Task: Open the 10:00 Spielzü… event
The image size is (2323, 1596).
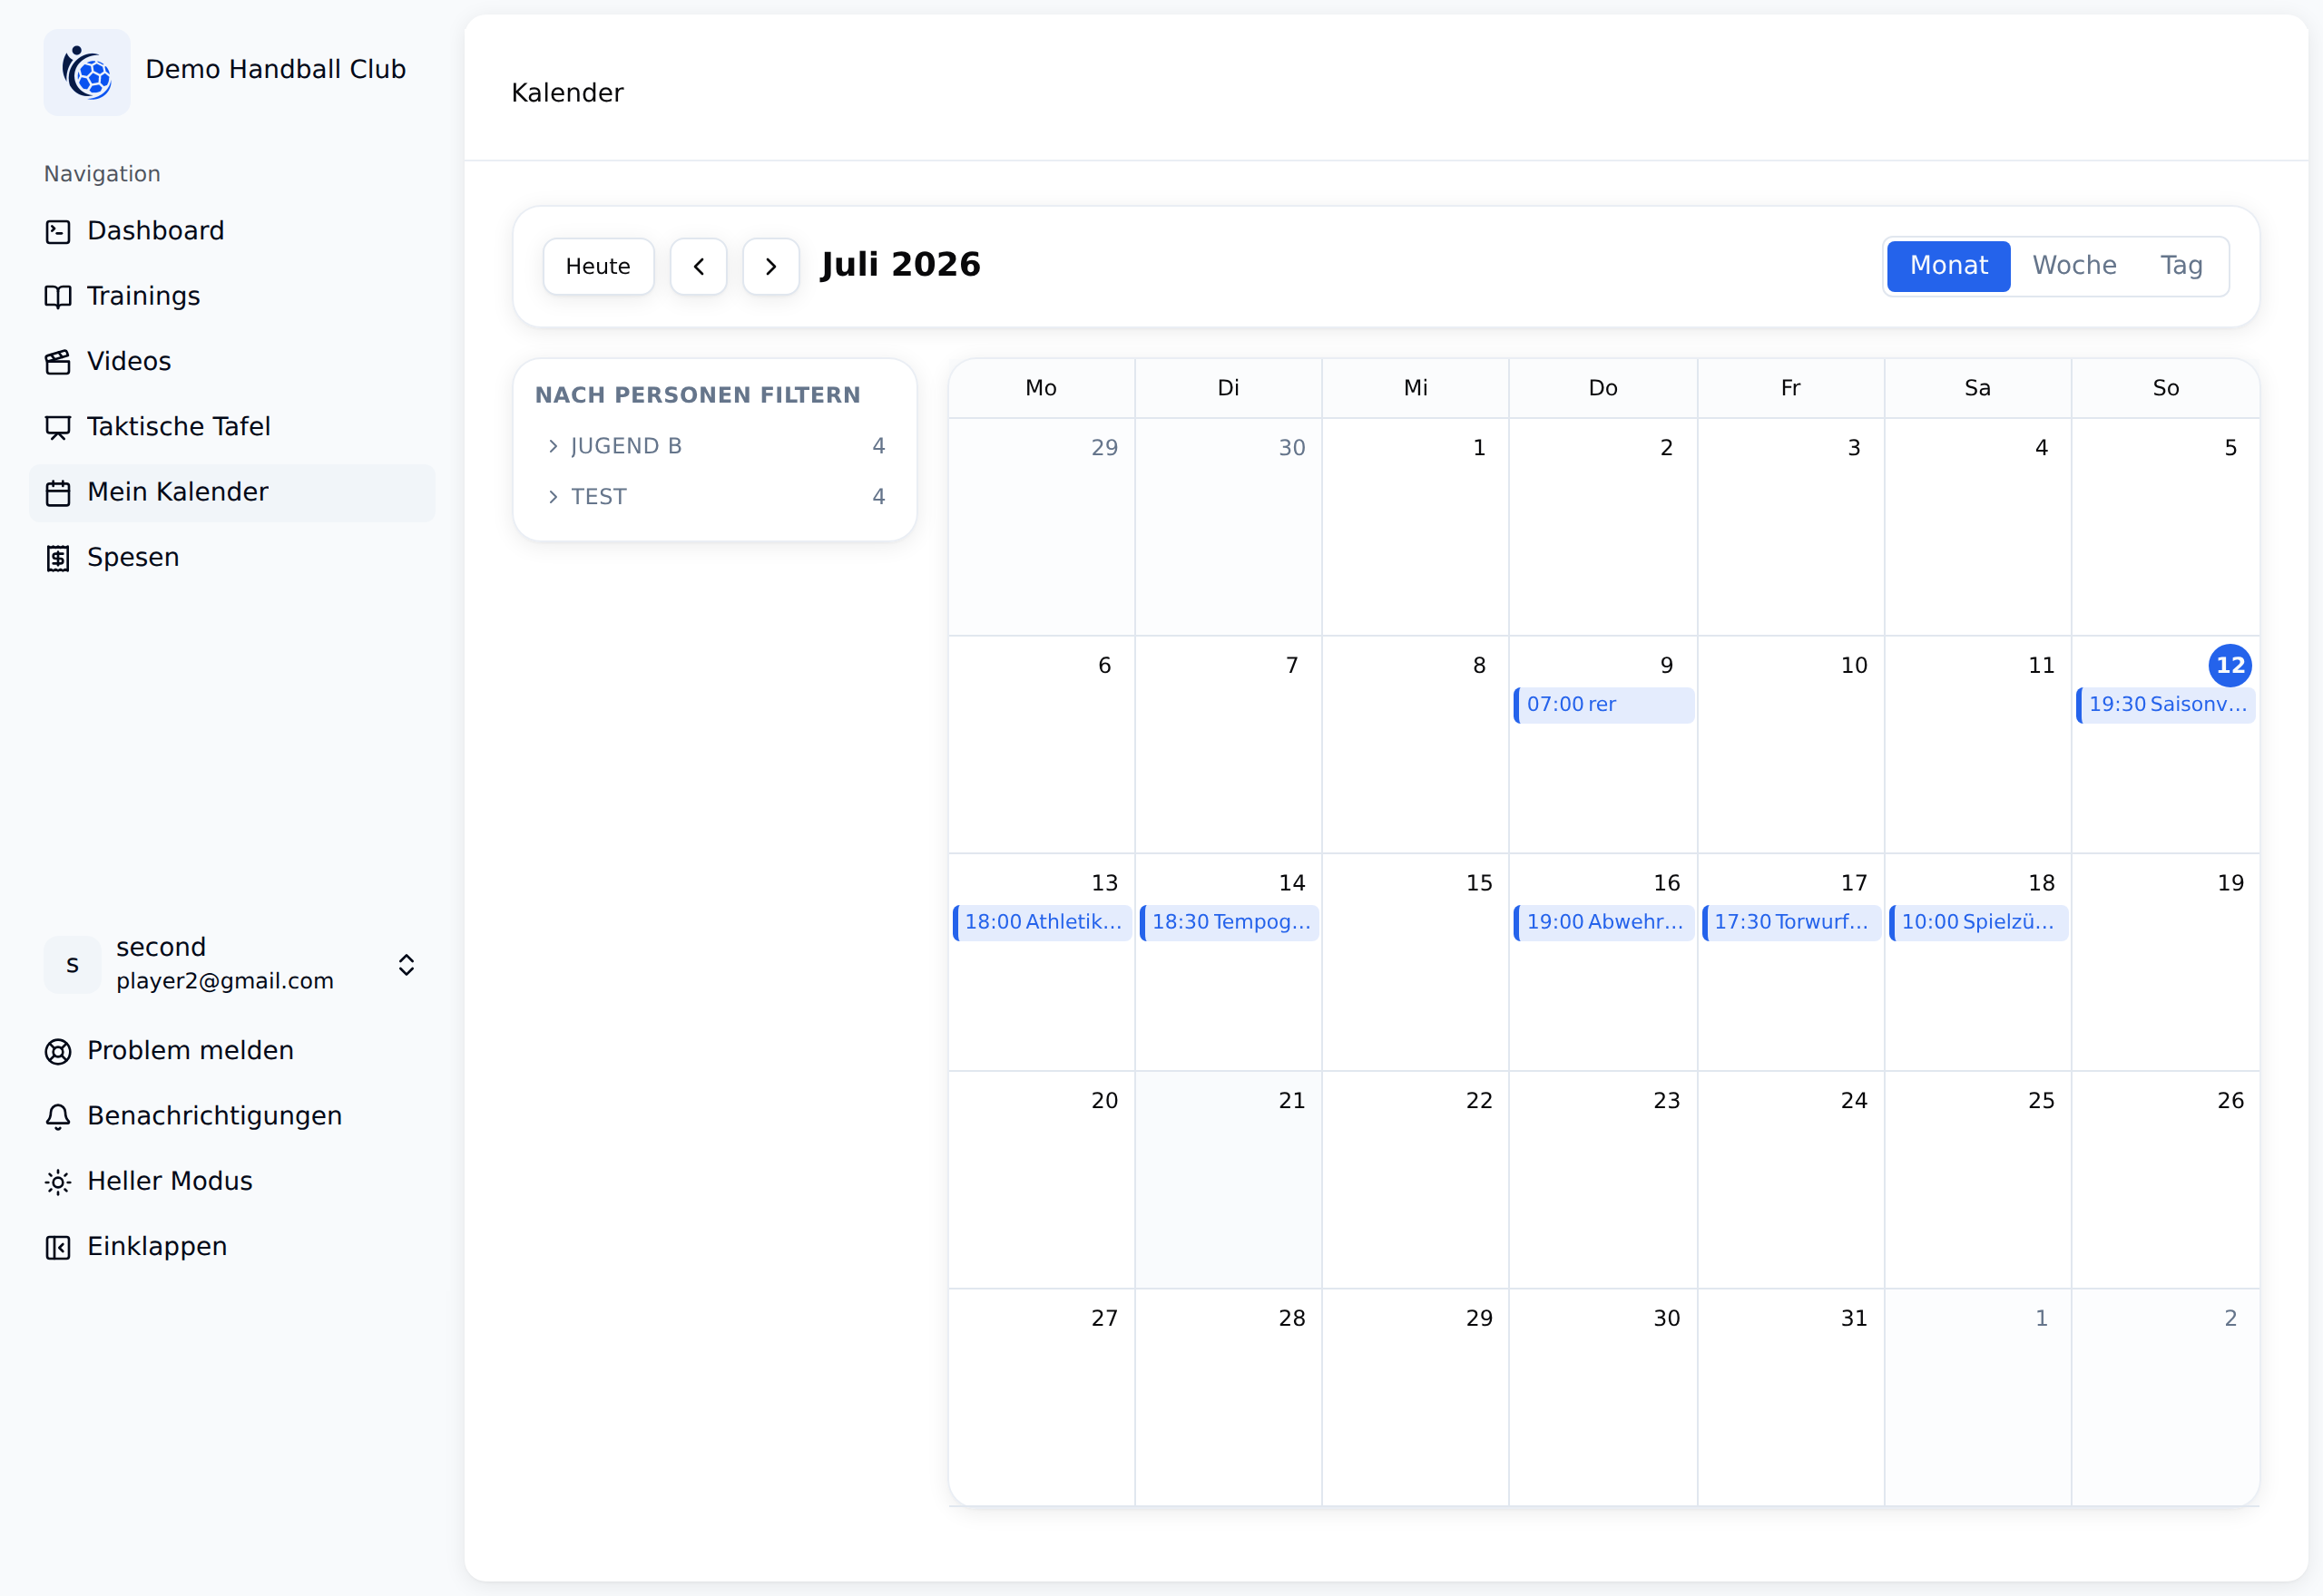Action: tap(1979, 922)
